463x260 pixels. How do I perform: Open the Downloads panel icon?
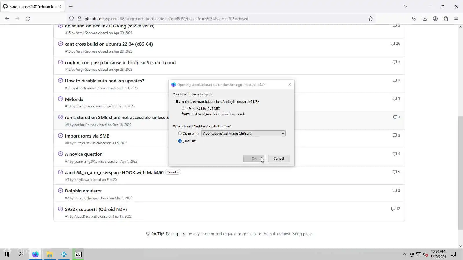(x=425, y=19)
